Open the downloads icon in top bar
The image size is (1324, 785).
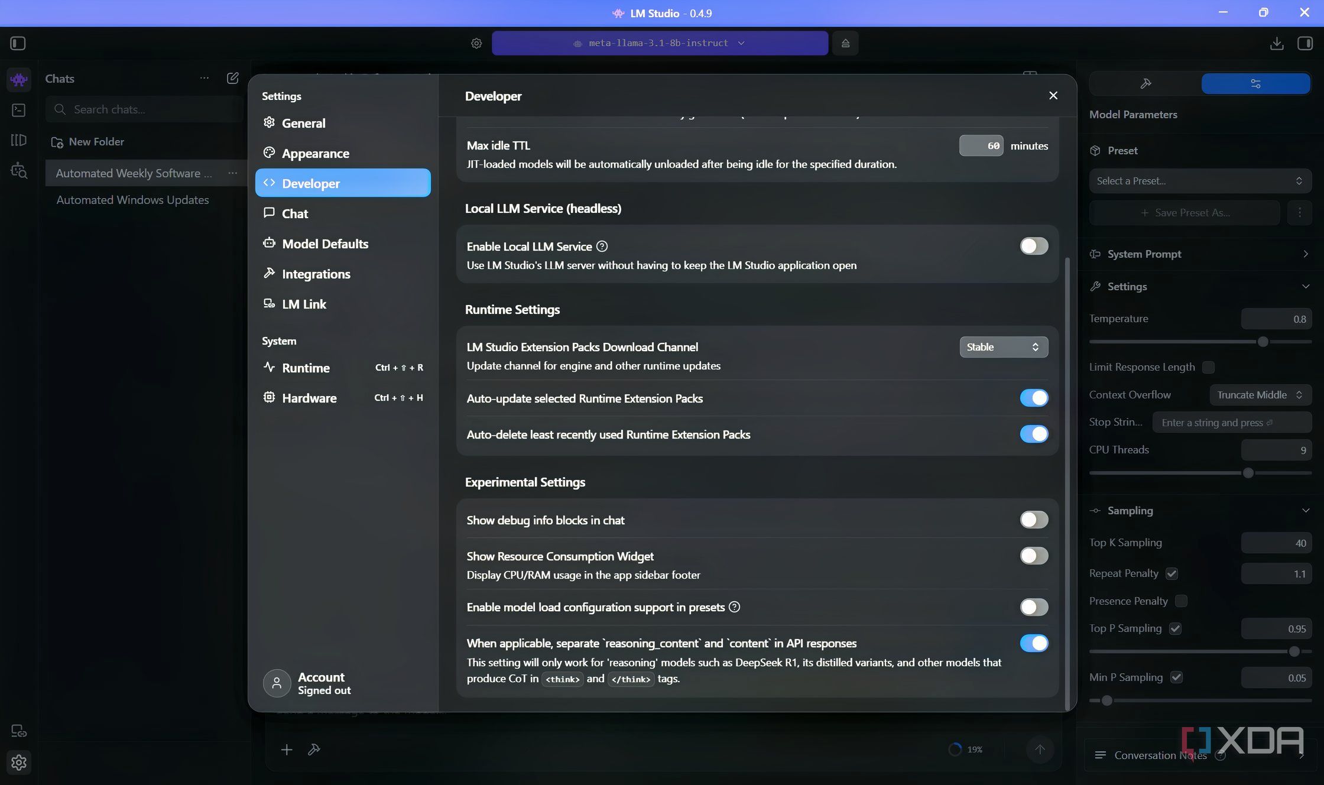1277,43
